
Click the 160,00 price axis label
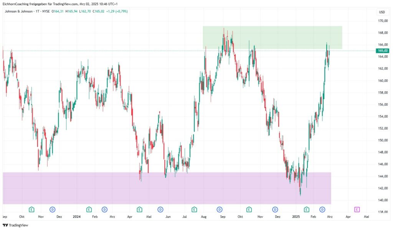383,80
